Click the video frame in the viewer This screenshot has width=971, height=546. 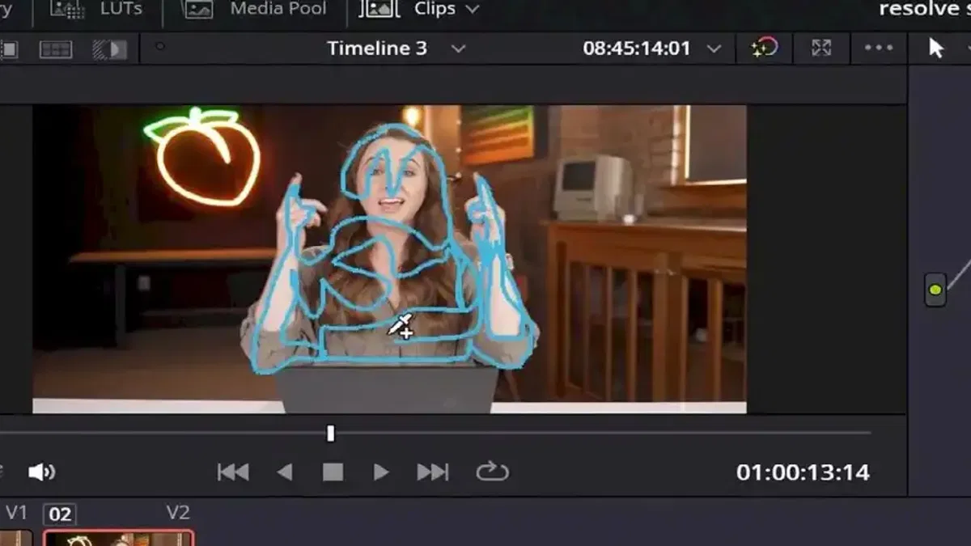[x=389, y=258]
